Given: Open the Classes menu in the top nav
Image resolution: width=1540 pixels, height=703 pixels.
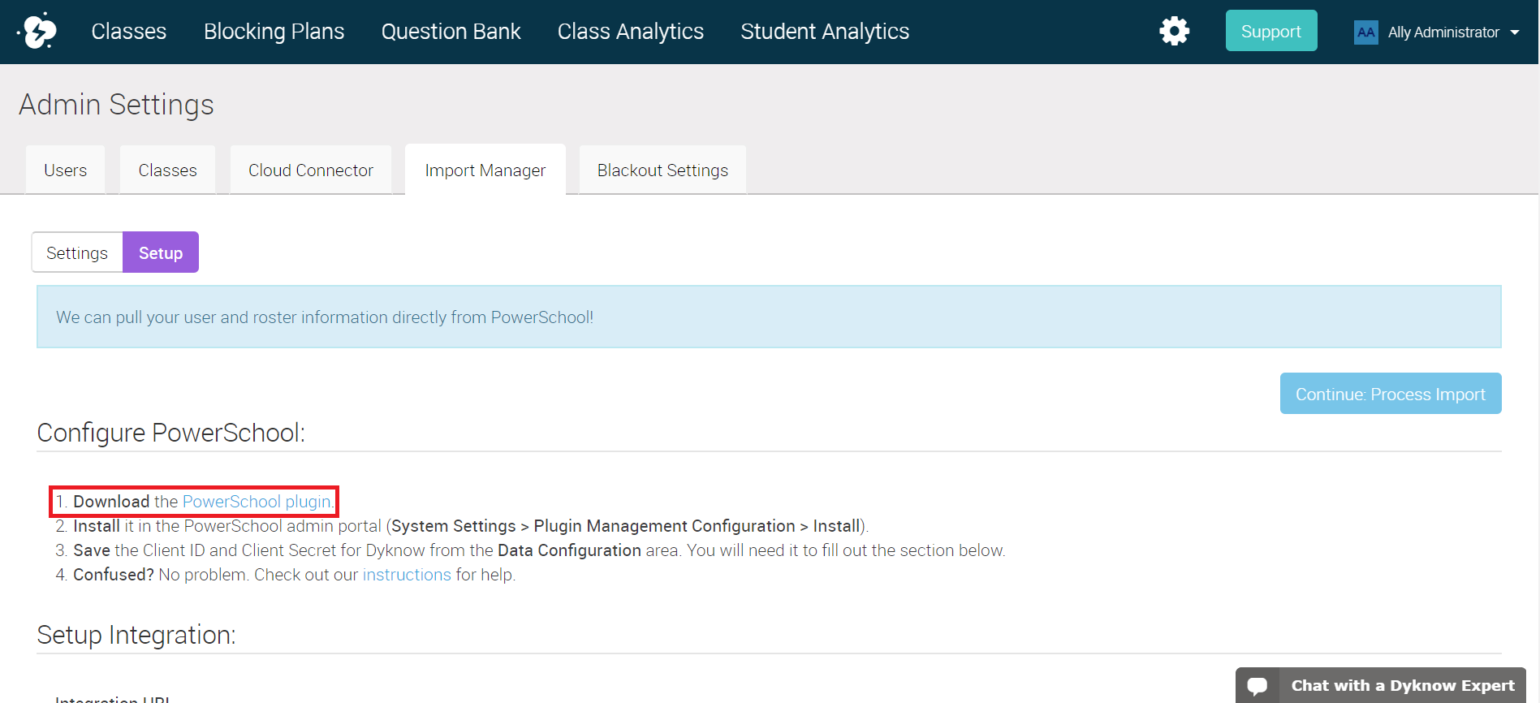Looking at the screenshot, I should pyautogui.click(x=128, y=32).
